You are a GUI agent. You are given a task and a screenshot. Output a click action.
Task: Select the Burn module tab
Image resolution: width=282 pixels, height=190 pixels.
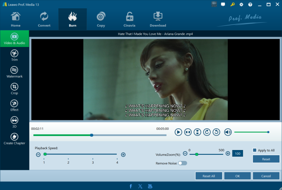coord(72,19)
